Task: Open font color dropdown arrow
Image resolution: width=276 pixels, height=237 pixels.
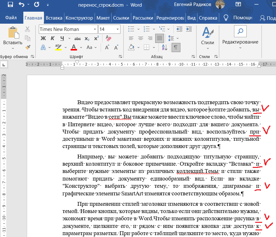Action: coord(81,47)
